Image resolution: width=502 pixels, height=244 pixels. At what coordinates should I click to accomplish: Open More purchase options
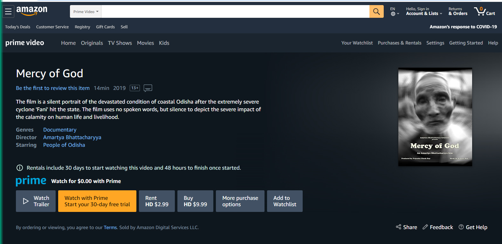(240, 201)
